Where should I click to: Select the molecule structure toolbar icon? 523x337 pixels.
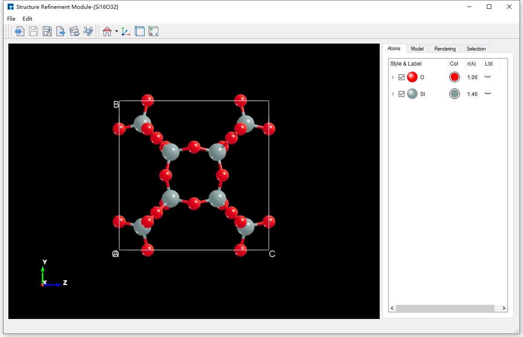88,31
